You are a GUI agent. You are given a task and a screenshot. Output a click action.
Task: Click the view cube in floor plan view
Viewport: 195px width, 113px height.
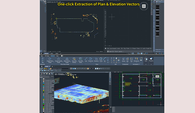(x=157, y=76)
